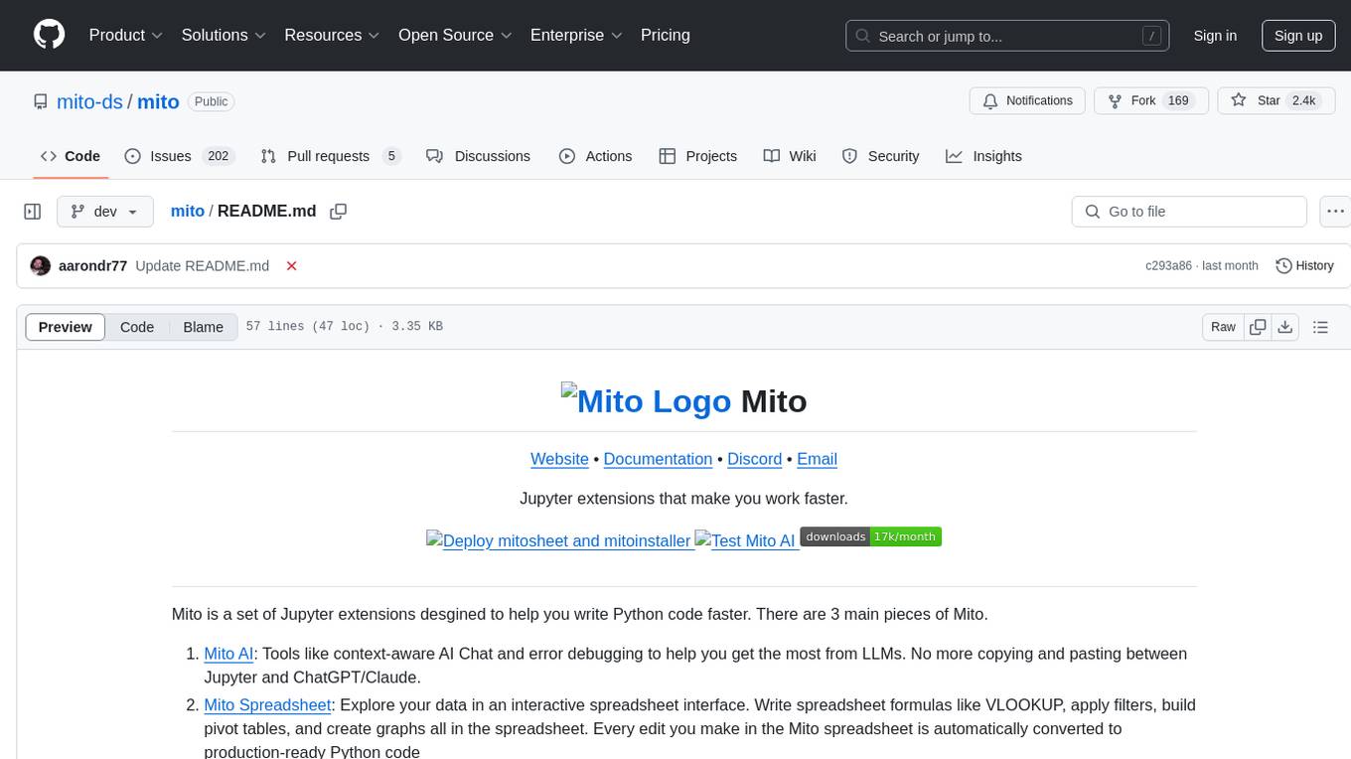1351x759 pixels.
Task: Click the star count 2.4k
Action: point(1302,101)
